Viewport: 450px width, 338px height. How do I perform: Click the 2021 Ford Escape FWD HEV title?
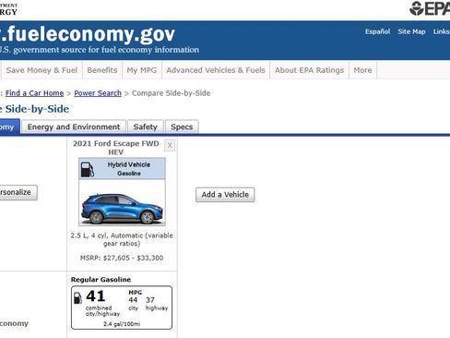pyautogui.click(x=116, y=148)
